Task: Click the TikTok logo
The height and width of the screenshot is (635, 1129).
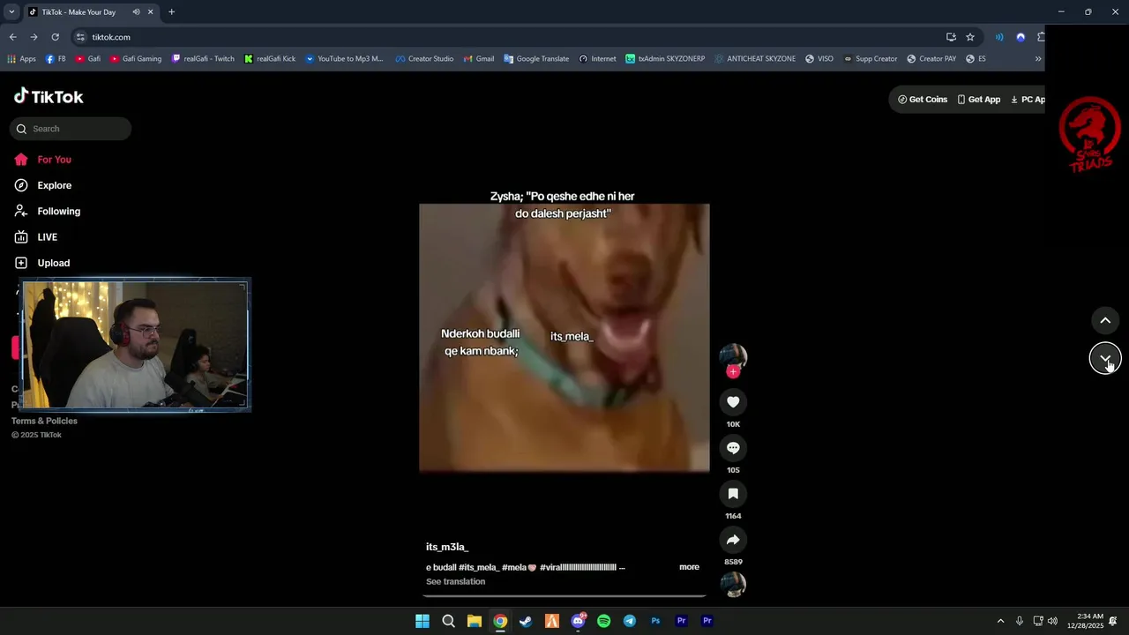Action: point(49,96)
